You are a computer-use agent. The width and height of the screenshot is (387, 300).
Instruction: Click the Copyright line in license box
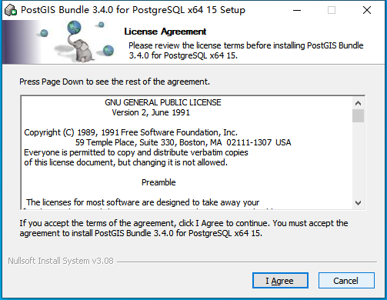(131, 132)
